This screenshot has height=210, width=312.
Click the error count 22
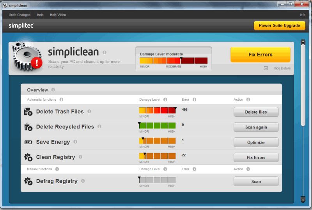[x=184, y=155]
